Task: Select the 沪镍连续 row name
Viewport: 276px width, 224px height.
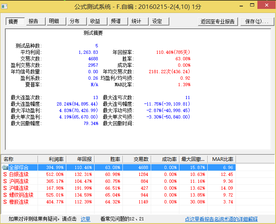Action: pos(19,188)
